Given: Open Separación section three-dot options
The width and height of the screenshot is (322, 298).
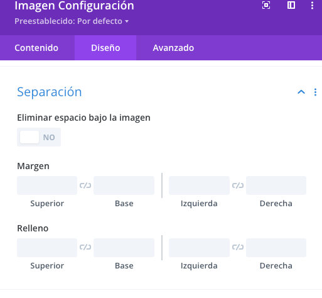Looking at the screenshot, I should click(315, 92).
